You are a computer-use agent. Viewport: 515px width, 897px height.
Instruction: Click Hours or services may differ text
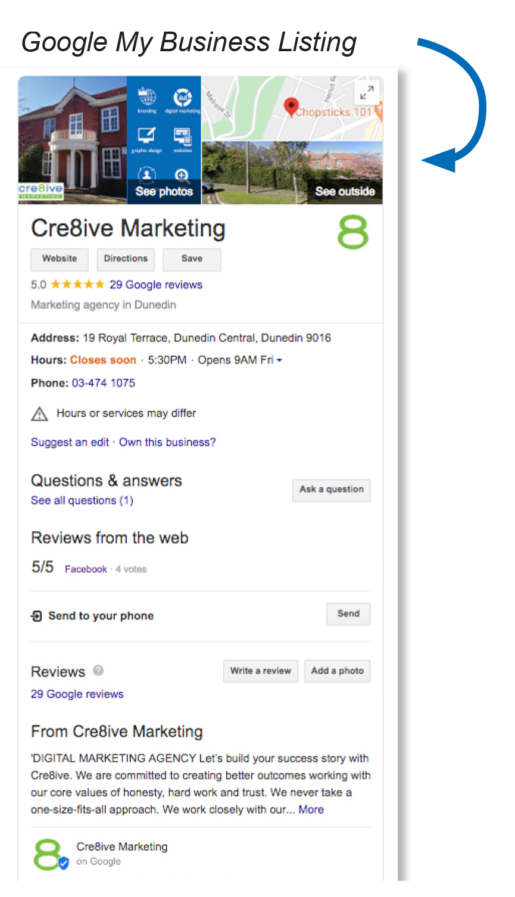pyautogui.click(x=126, y=413)
